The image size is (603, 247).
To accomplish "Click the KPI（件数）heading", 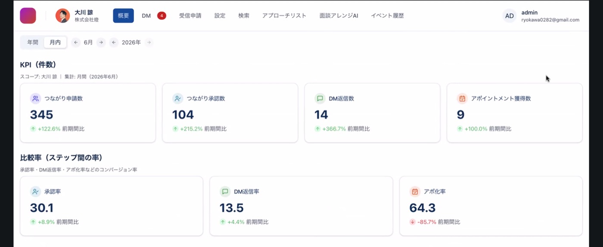I will coord(38,65).
